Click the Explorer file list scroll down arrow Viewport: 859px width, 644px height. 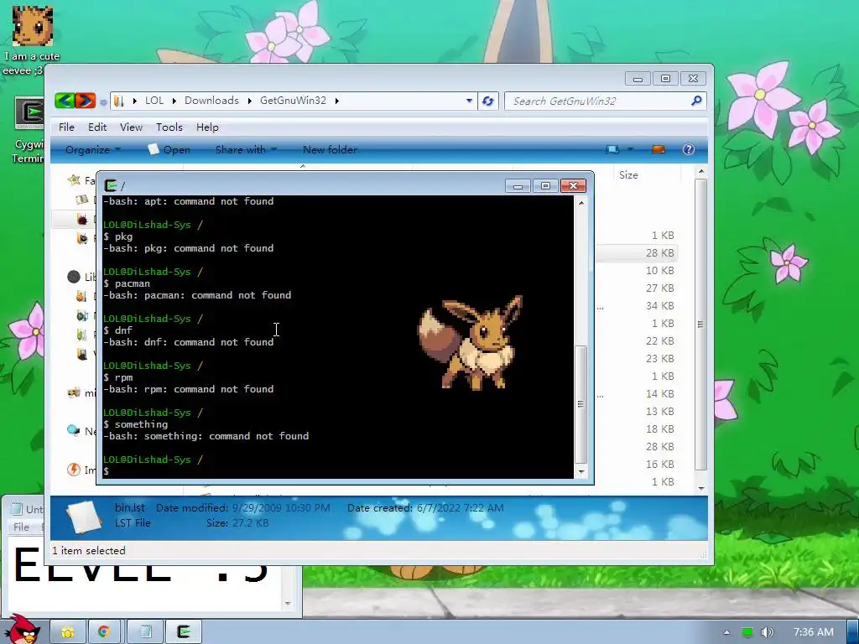pos(700,488)
